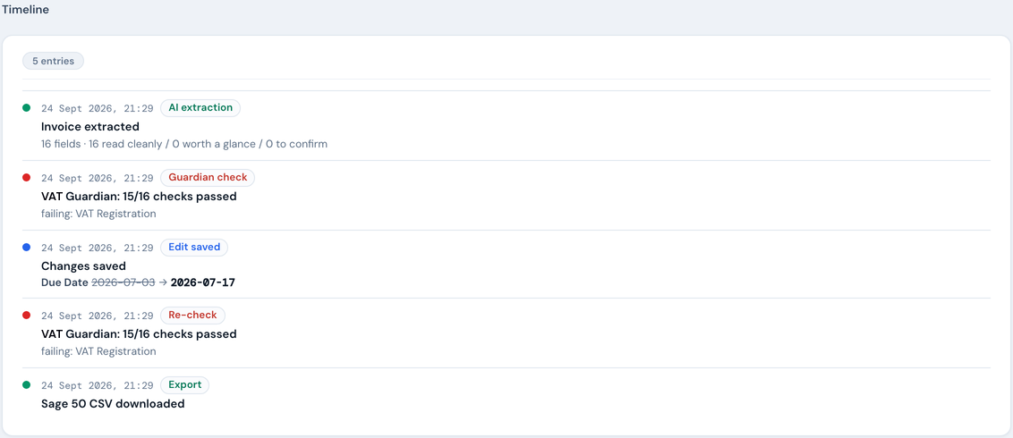1013x438 pixels.
Task: Click the Re-check 'VAT Guardian: 15/16 checks passed' title
Action: click(139, 334)
